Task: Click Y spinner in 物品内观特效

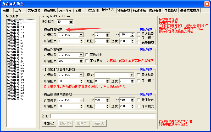Action: (x=132, y=35)
